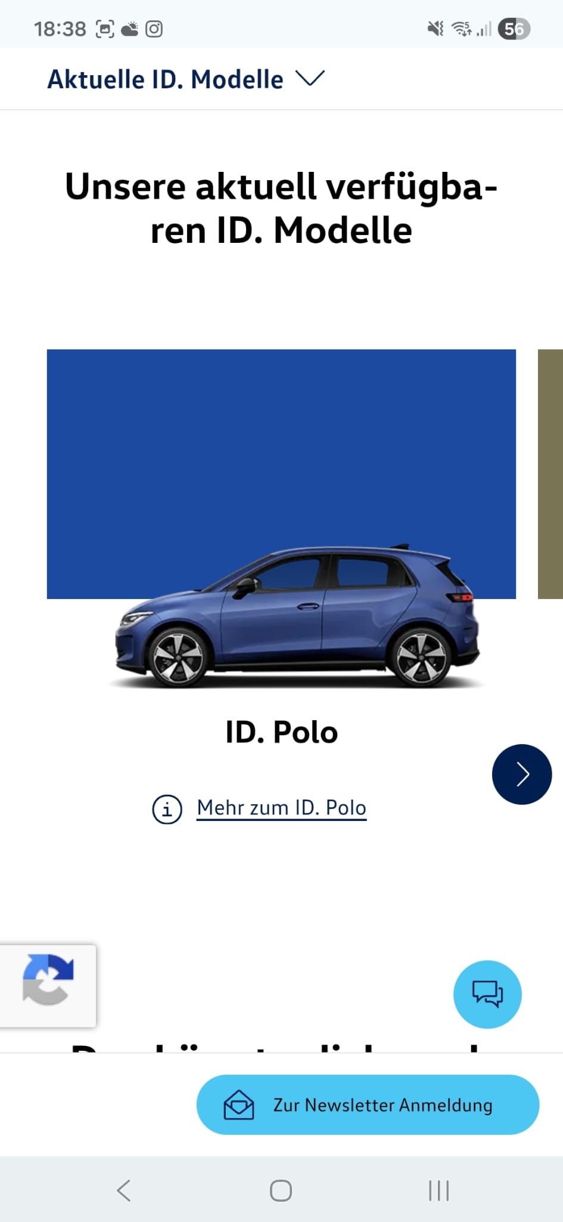Tap the newsletter envelope icon
The image size is (563, 1222).
tap(239, 1105)
